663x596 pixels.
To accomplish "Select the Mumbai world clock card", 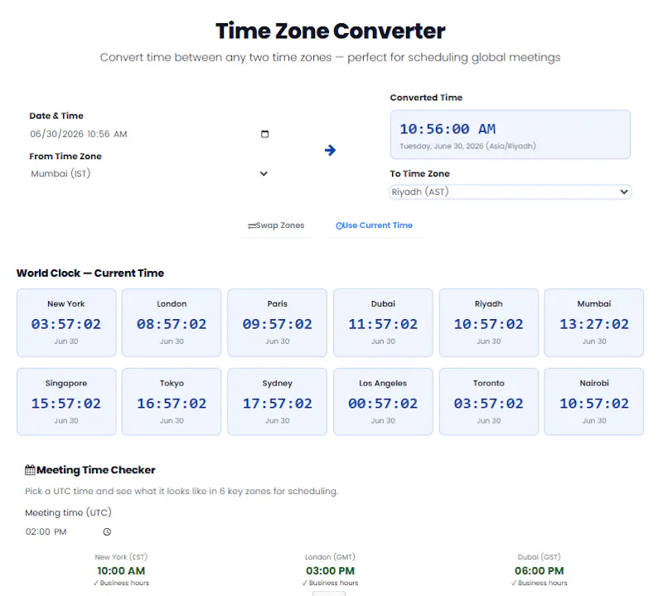I will point(594,322).
